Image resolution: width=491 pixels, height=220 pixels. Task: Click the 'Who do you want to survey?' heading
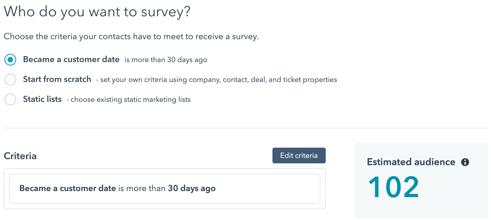point(97,12)
